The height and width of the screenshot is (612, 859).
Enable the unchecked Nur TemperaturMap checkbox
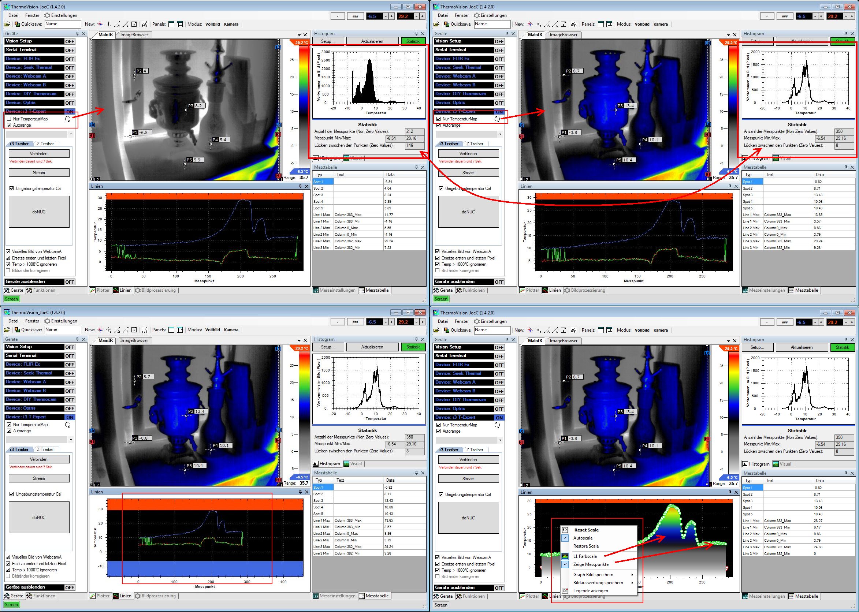(10, 119)
